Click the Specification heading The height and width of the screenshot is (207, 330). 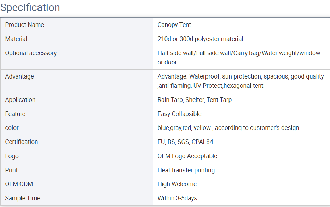(x=30, y=7)
